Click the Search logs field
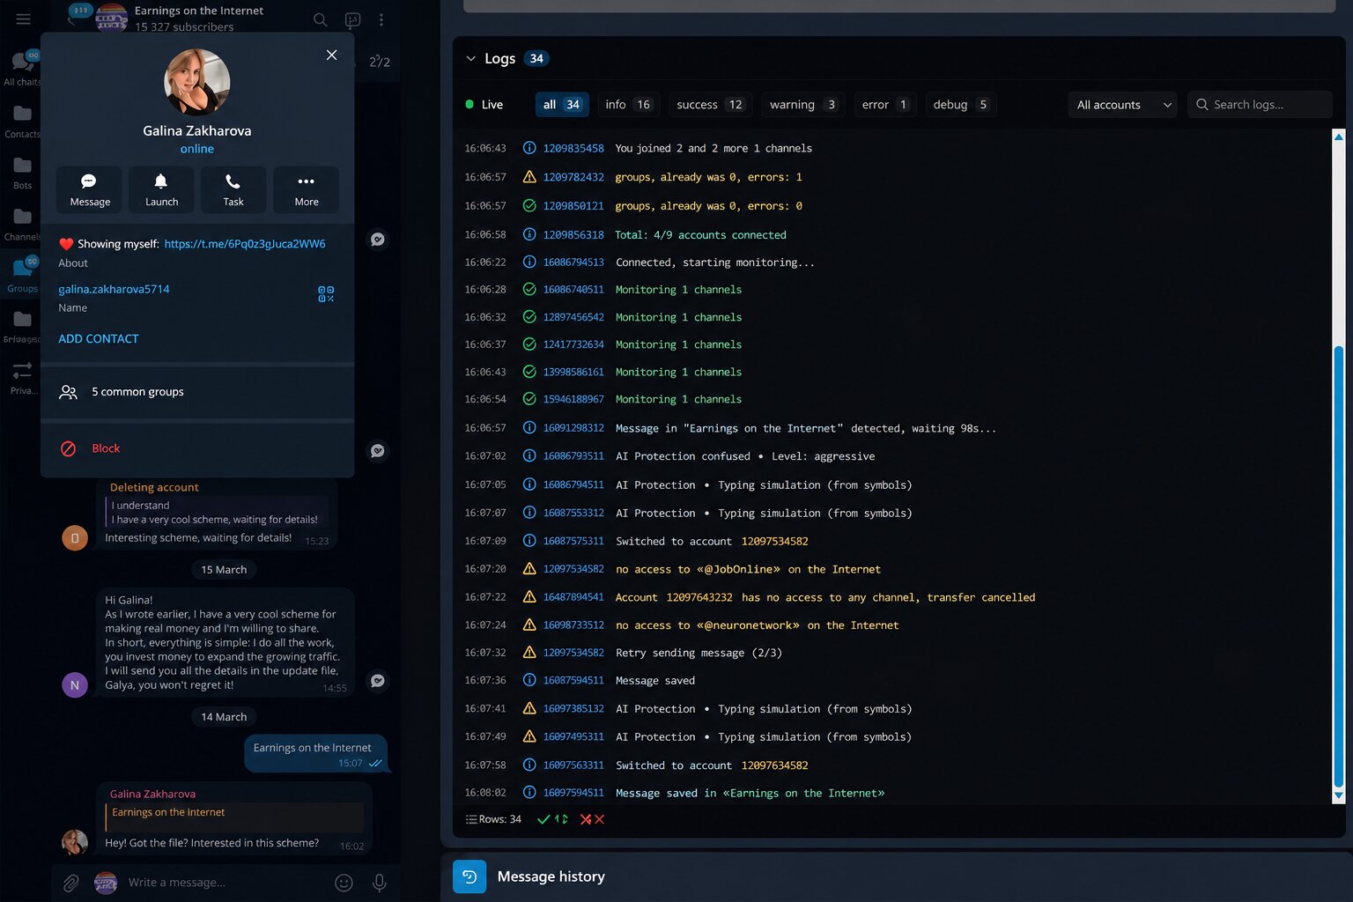The width and height of the screenshot is (1353, 902). 1260,105
